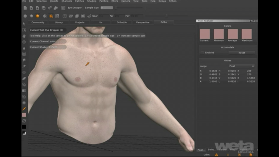The image size is (279, 157).
Task: Click the Average color swatch
Action: coord(232,34)
